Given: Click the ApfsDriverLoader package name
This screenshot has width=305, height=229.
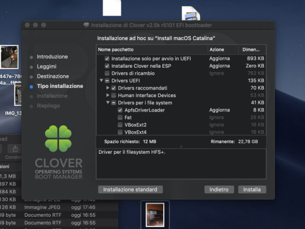Looking at the screenshot, I should coord(144,110).
